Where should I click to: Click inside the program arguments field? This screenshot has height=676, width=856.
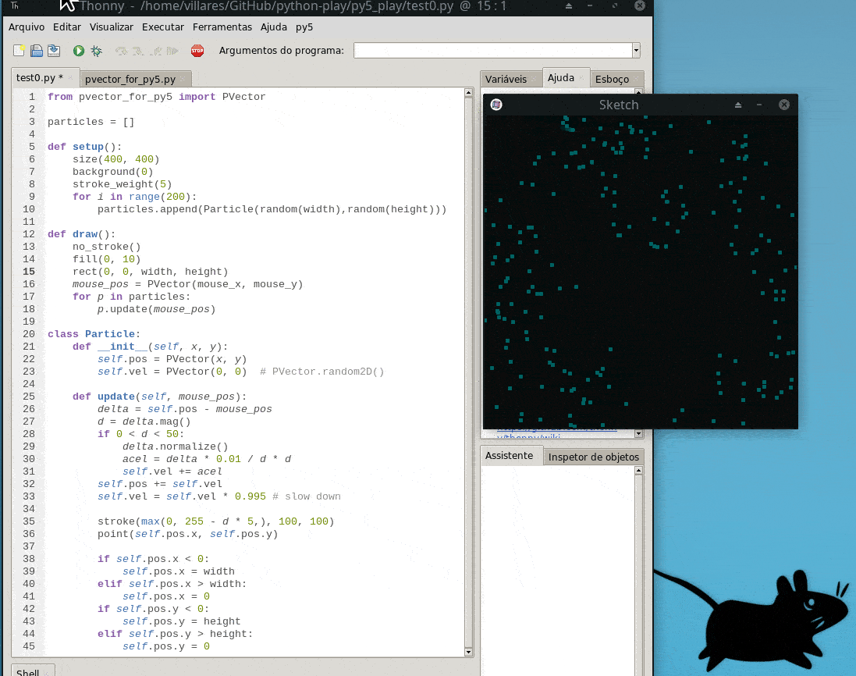pyautogui.click(x=492, y=51)
